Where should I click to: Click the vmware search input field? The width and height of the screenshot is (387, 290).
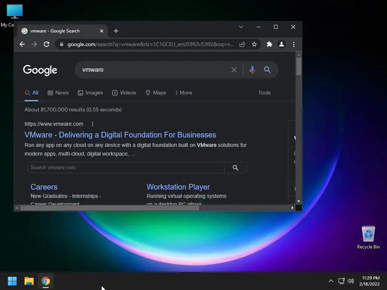pyautogui.click(x=154, y=70)
